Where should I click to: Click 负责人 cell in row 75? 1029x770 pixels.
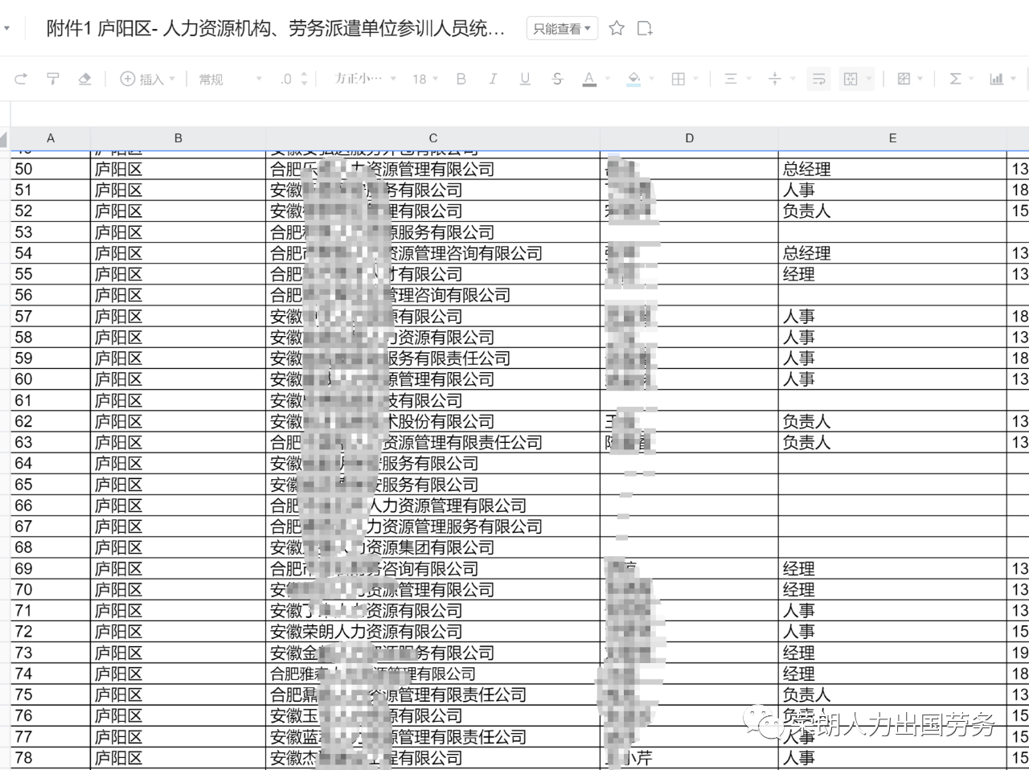pos(892,694)
